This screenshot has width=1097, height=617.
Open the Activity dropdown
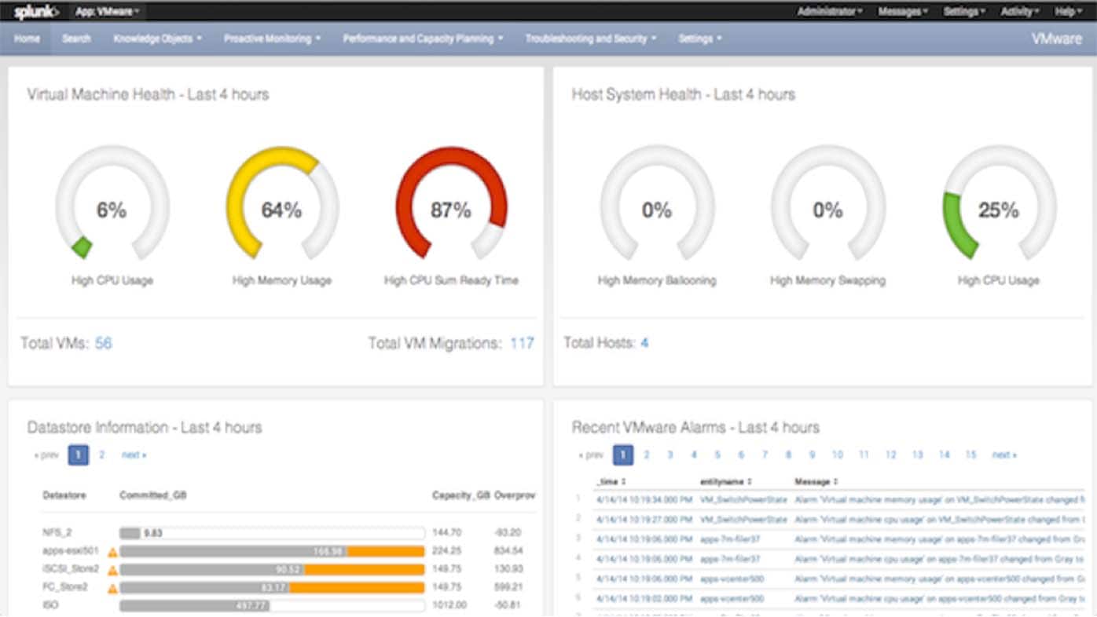[x=1020, y=12]
